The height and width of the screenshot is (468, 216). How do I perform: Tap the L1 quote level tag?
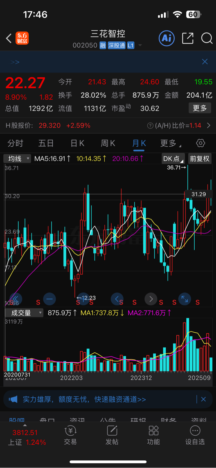coord(131,45)
